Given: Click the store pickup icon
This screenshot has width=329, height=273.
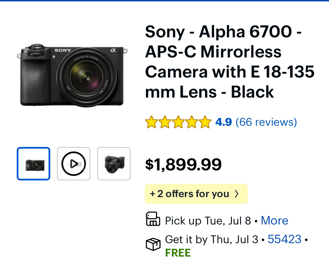Looking at the screenshot, I should tap(153, 219).
